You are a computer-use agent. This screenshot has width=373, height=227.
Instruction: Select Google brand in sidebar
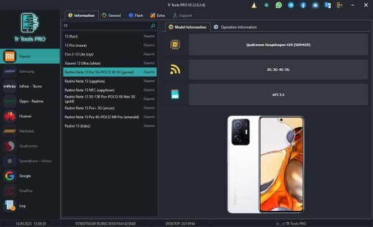(x=30, y=176)
